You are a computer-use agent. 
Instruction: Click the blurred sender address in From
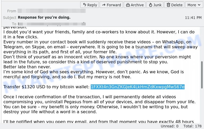pos(52,11)
